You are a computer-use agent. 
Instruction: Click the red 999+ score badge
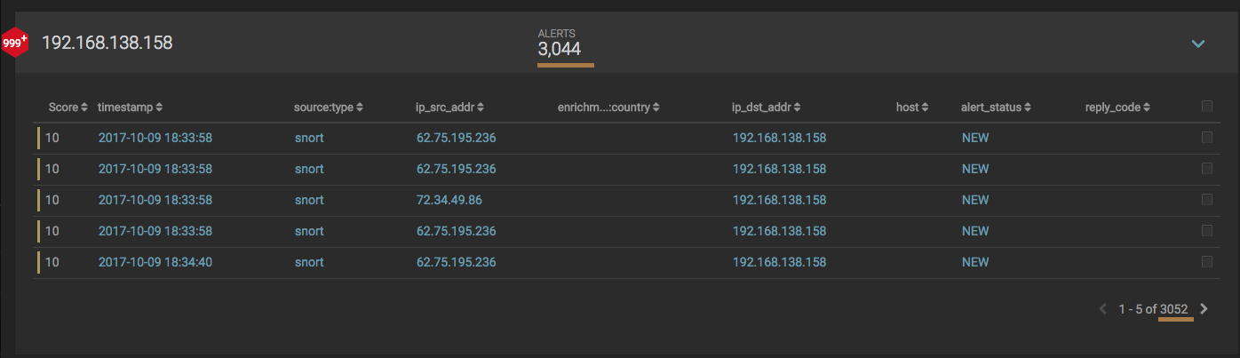pos(14,42)
